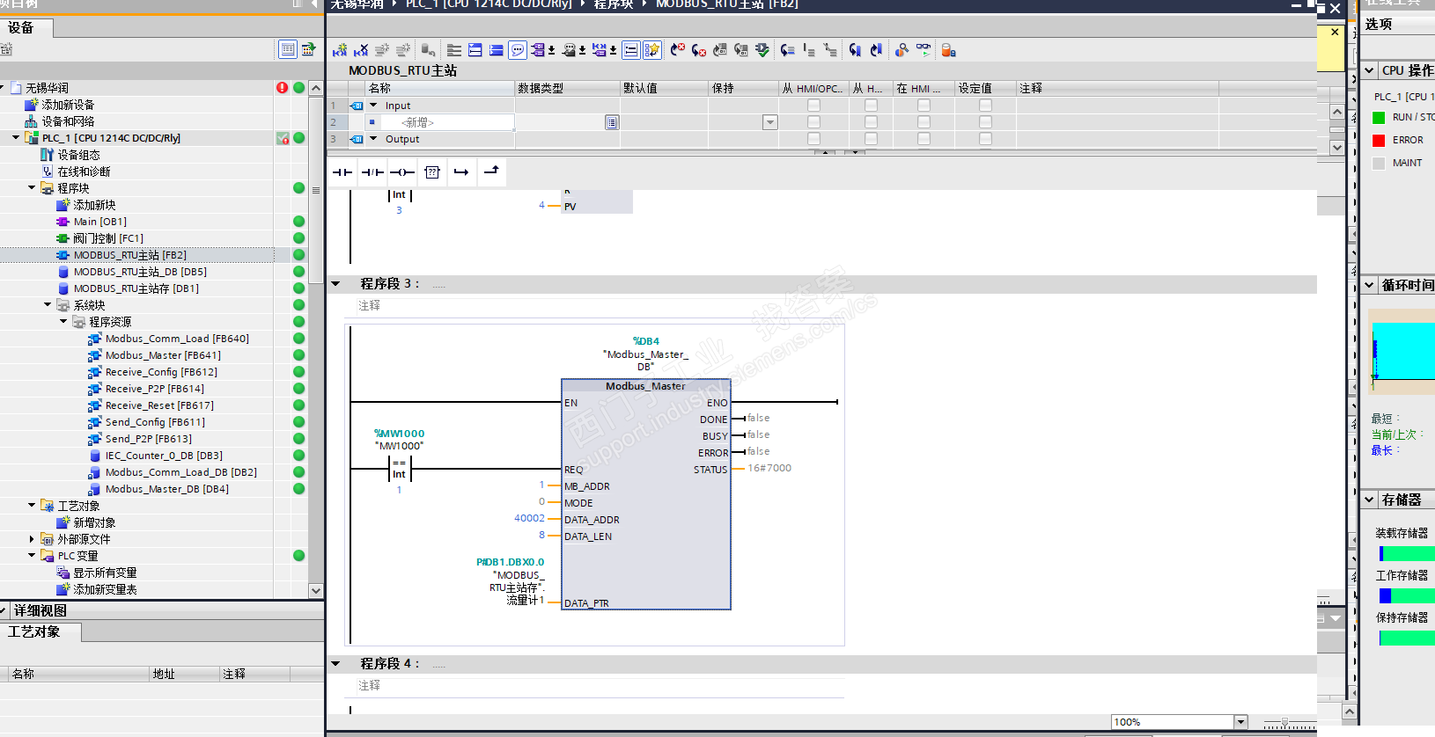Click the favorites star toolbar icon

click(652, 50)
